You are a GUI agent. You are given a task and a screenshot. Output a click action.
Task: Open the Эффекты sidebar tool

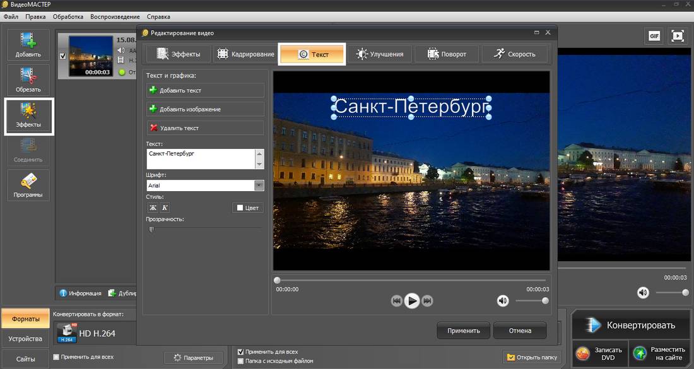click(x=28, y=115)
